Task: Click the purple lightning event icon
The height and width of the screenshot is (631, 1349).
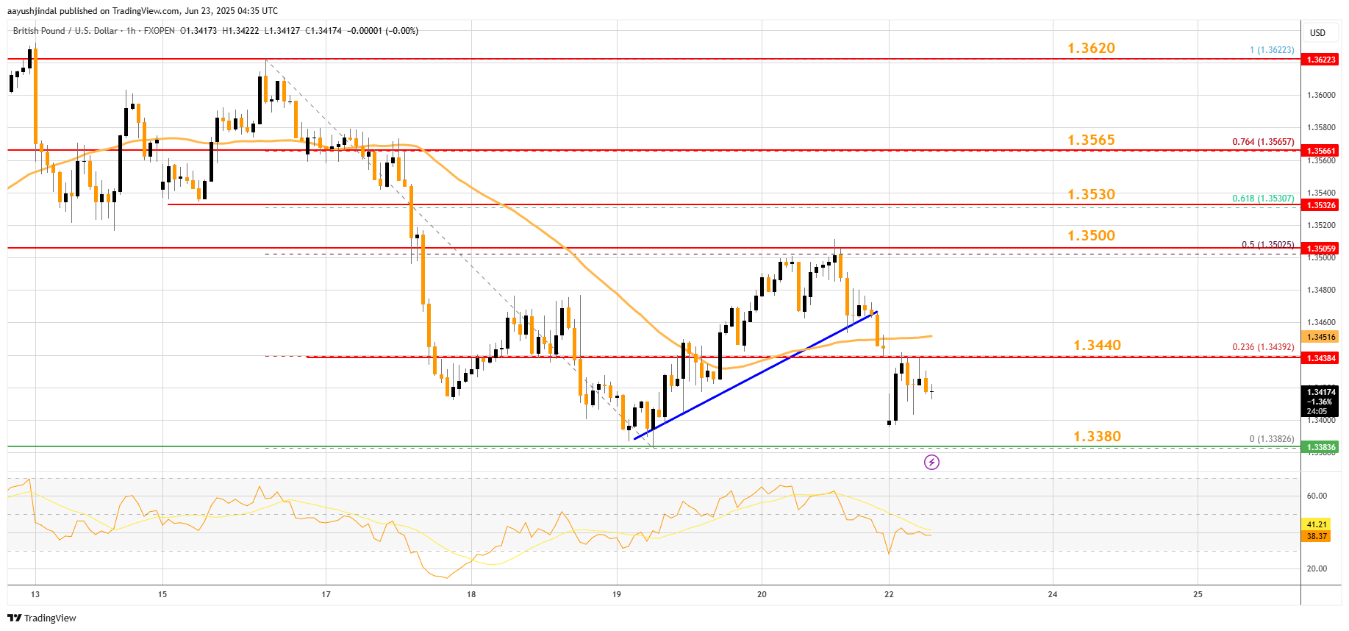Action: click(x=931, y=462)
